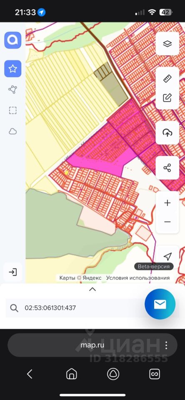185x400 pixels.
Task: Open browser three-dot menu
Action: pos(166,345)
